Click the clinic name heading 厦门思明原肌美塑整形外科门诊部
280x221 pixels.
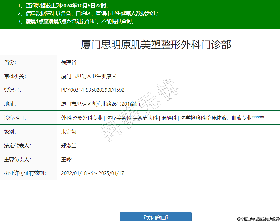point(156,45)
